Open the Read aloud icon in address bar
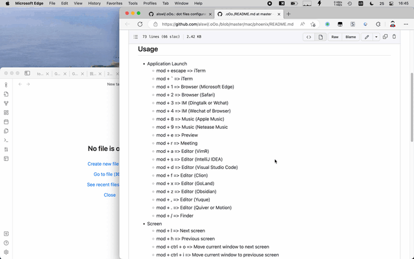Image resolution: width=414 pixels, height=259 pixels. coord(303,25)
